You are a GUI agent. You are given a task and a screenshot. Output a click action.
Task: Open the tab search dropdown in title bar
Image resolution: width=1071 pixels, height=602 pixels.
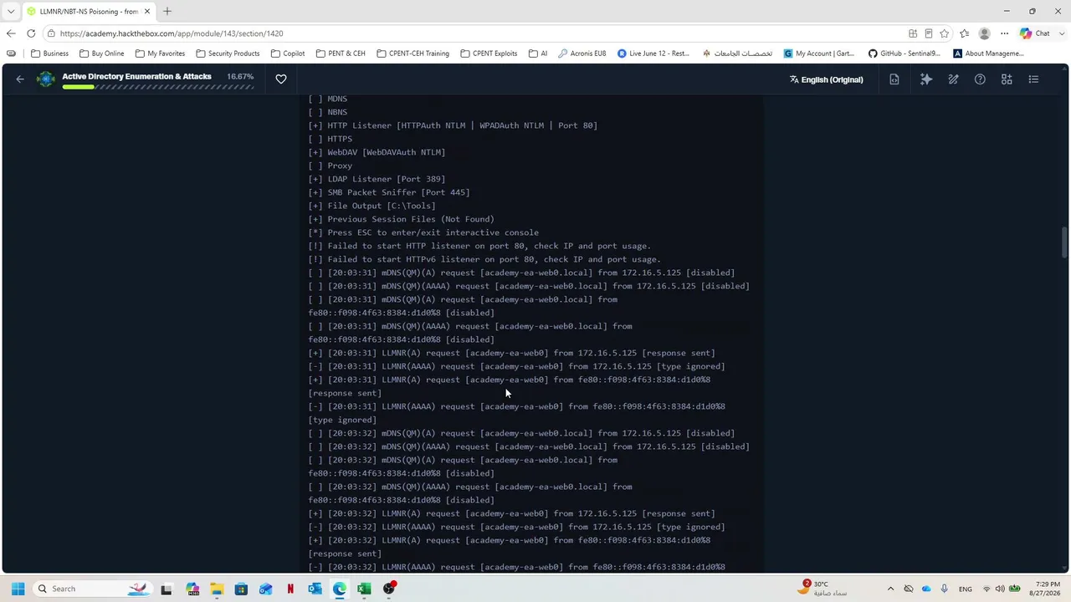11,11
